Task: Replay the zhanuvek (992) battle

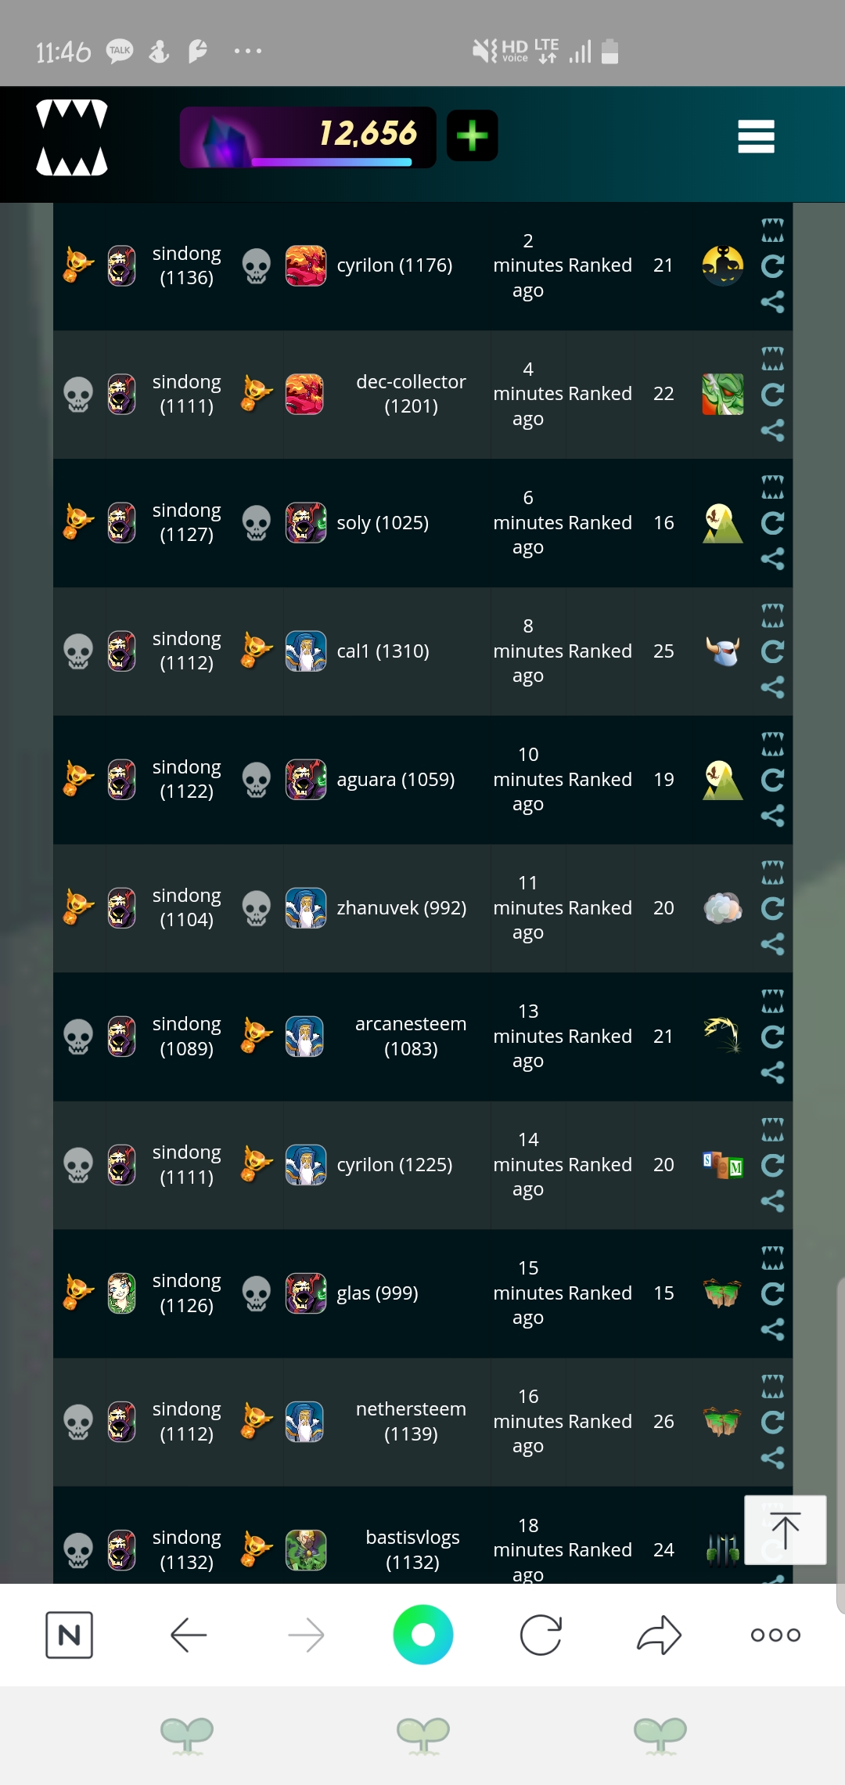Action: coord(772,908)
